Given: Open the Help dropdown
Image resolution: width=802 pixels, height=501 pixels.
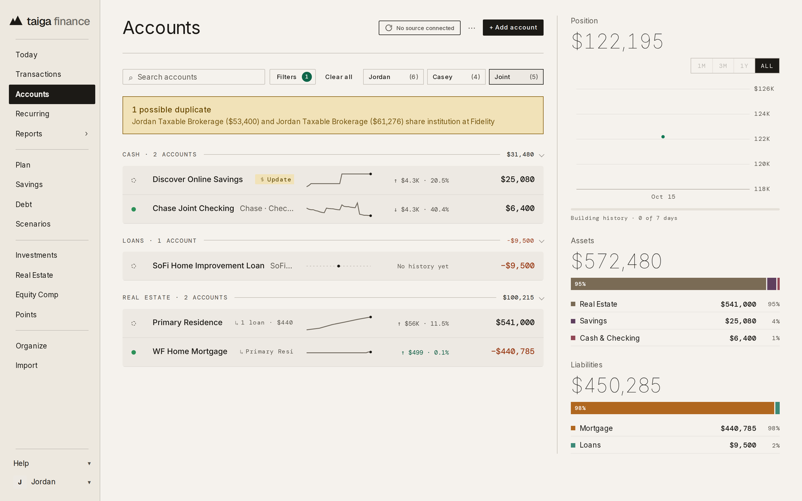Looking at the screenshot, I should coord(52,463).
